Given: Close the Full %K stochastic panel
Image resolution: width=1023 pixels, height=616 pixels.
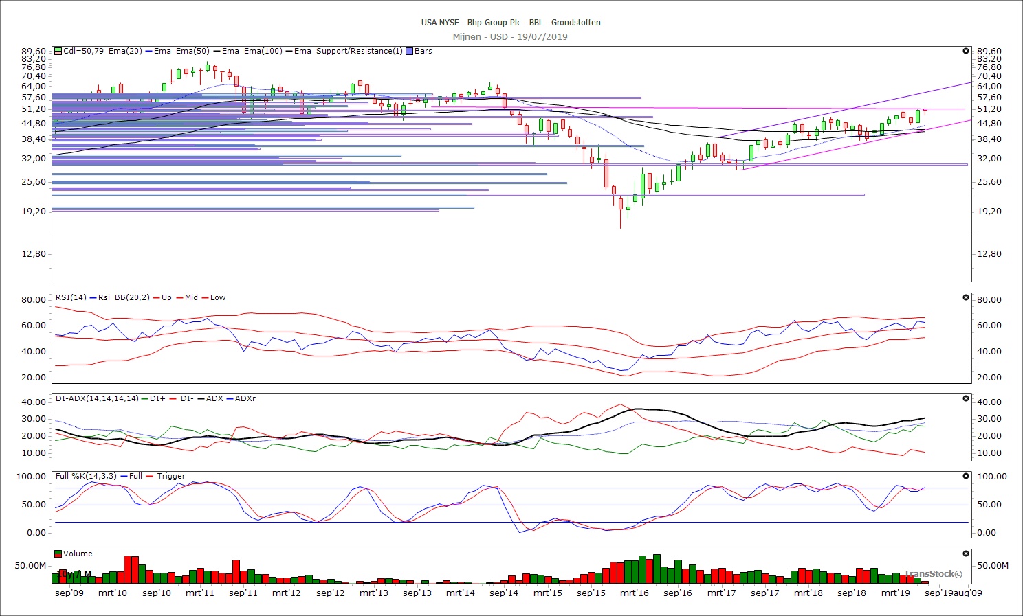Looking at the screenshot, I should point(966,476).
